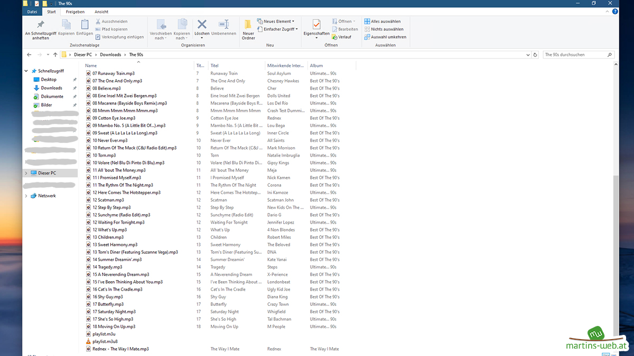This screenshot has width=634, height=356.
Task: Select file 07 Runaway Train.mp3
Action: pos(113,73)
